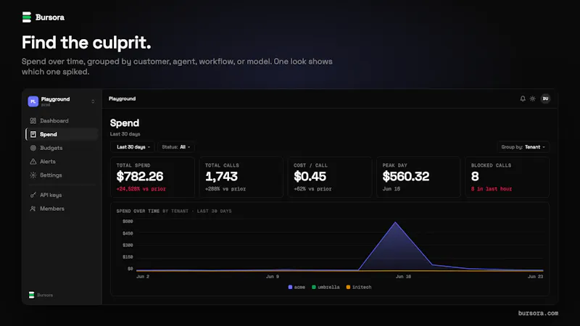
Task: Click the API keys key icon
Action: (x=33, y=195)
